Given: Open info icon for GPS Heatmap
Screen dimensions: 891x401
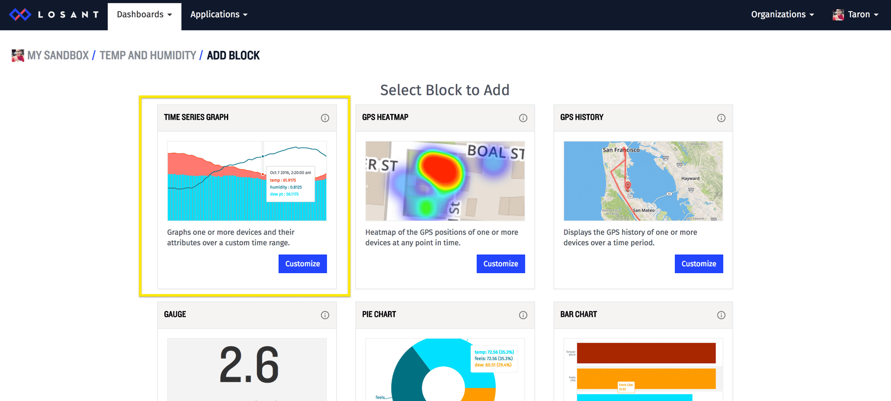Looking at the screenshot, I should [523, 118].
